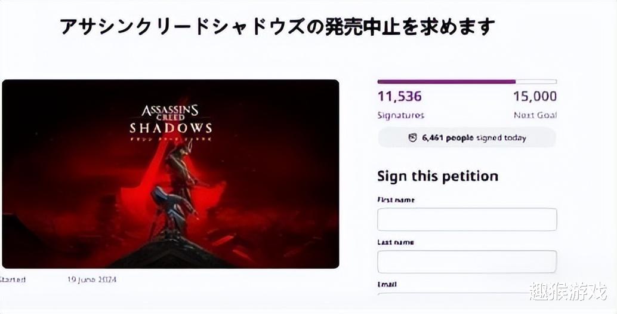Viewport: 617px width, 314px height.
Task: Click the "Signatures" label text
Action: pyautogui.click(x=400, y=115)
